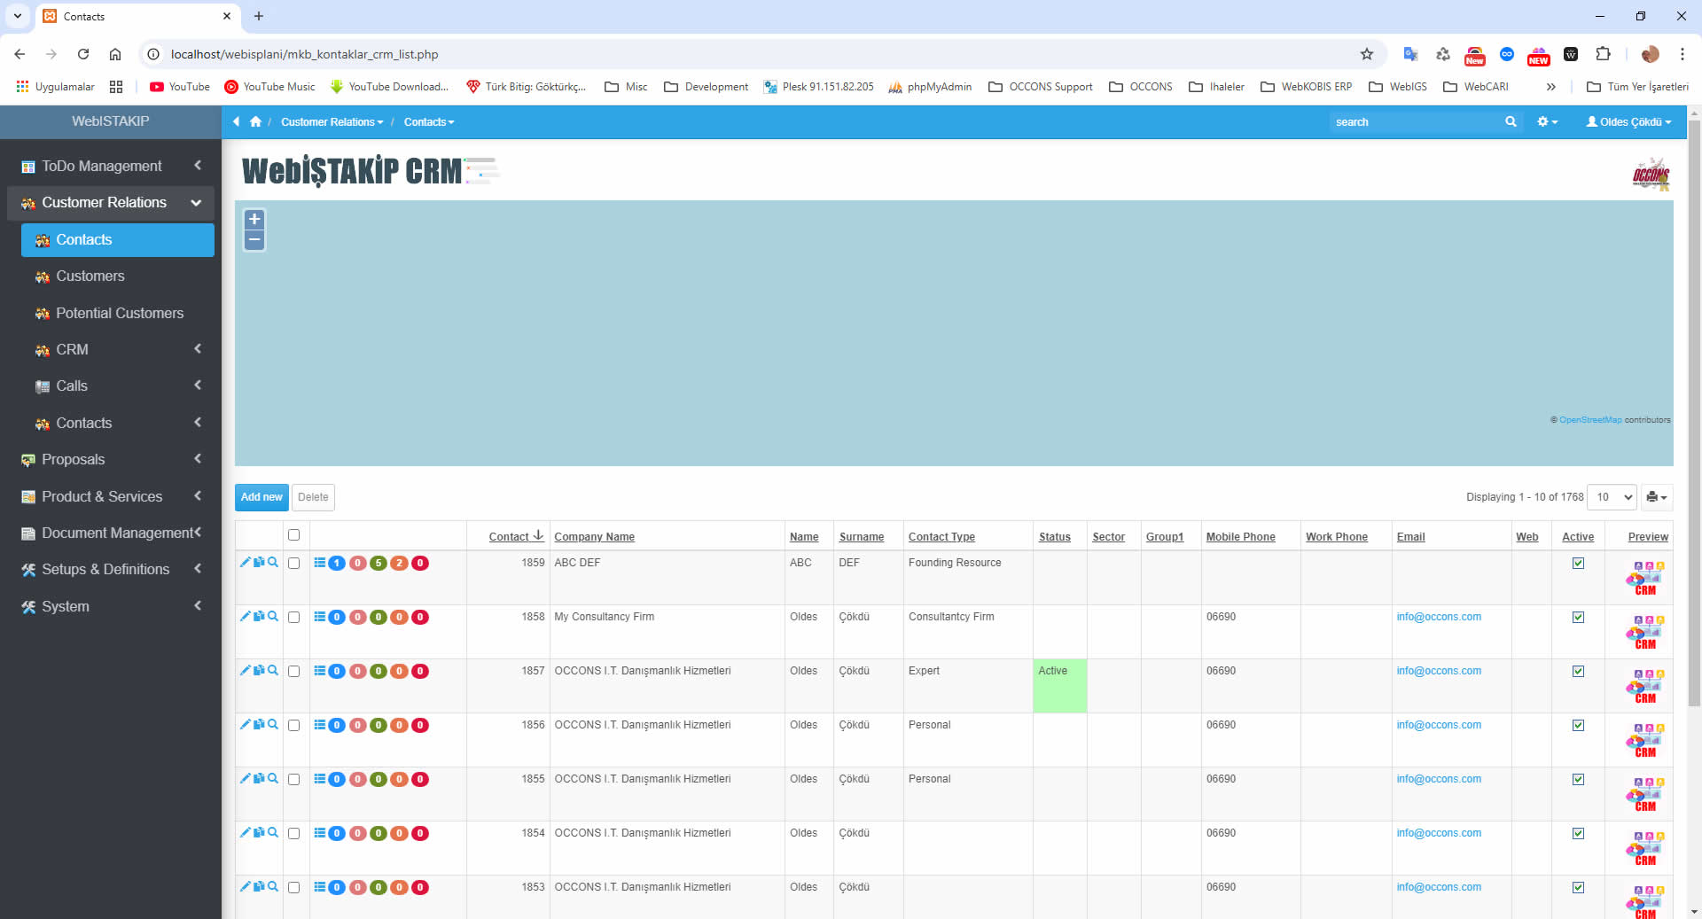The width and height of the screenshot is (1702, 919).
Task: Open the settings gear dropdown in the top bar
Action: click(x=1547, y=121)
